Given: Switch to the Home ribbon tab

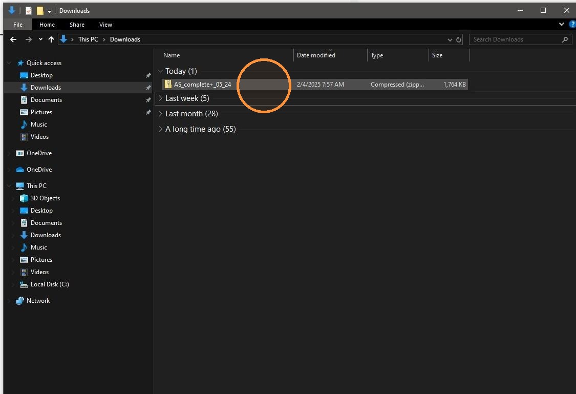Looking at the screenshot, I should (47, 25).
